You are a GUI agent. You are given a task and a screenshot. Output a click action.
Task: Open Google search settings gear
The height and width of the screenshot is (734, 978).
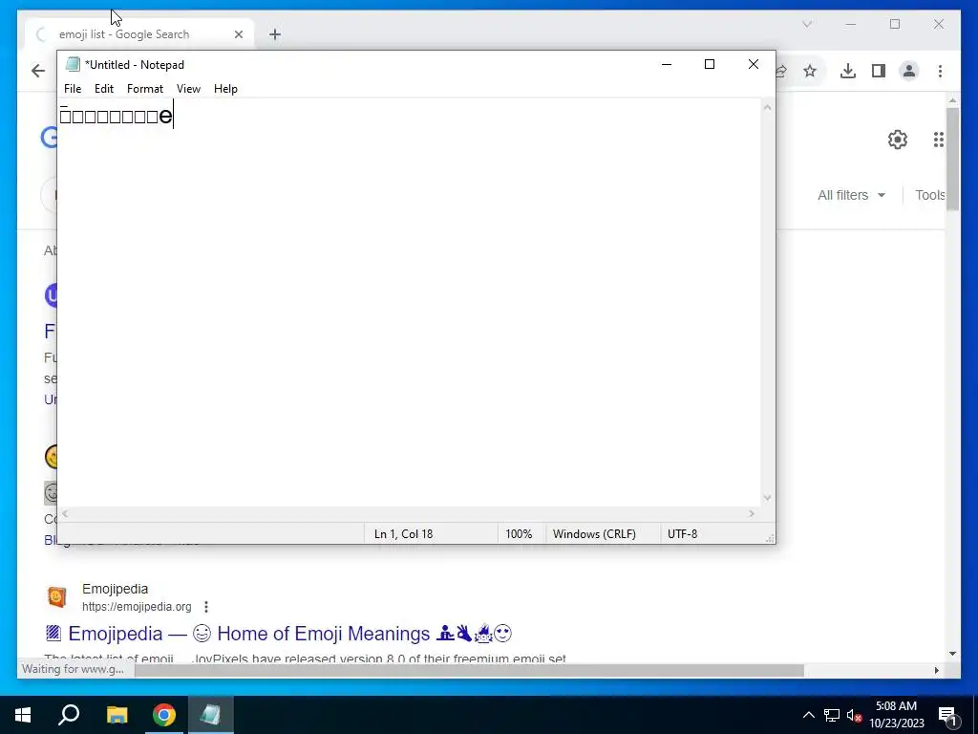(x=898, y=140)
